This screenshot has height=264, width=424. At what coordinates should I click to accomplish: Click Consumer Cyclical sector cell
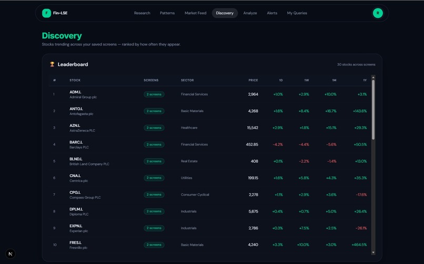point(195,195)
